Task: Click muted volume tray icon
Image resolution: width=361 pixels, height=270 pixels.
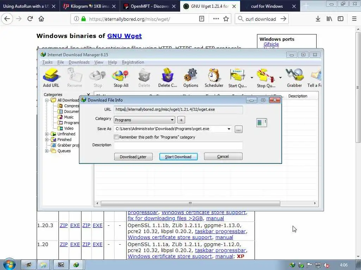Action: coord(326,265)
